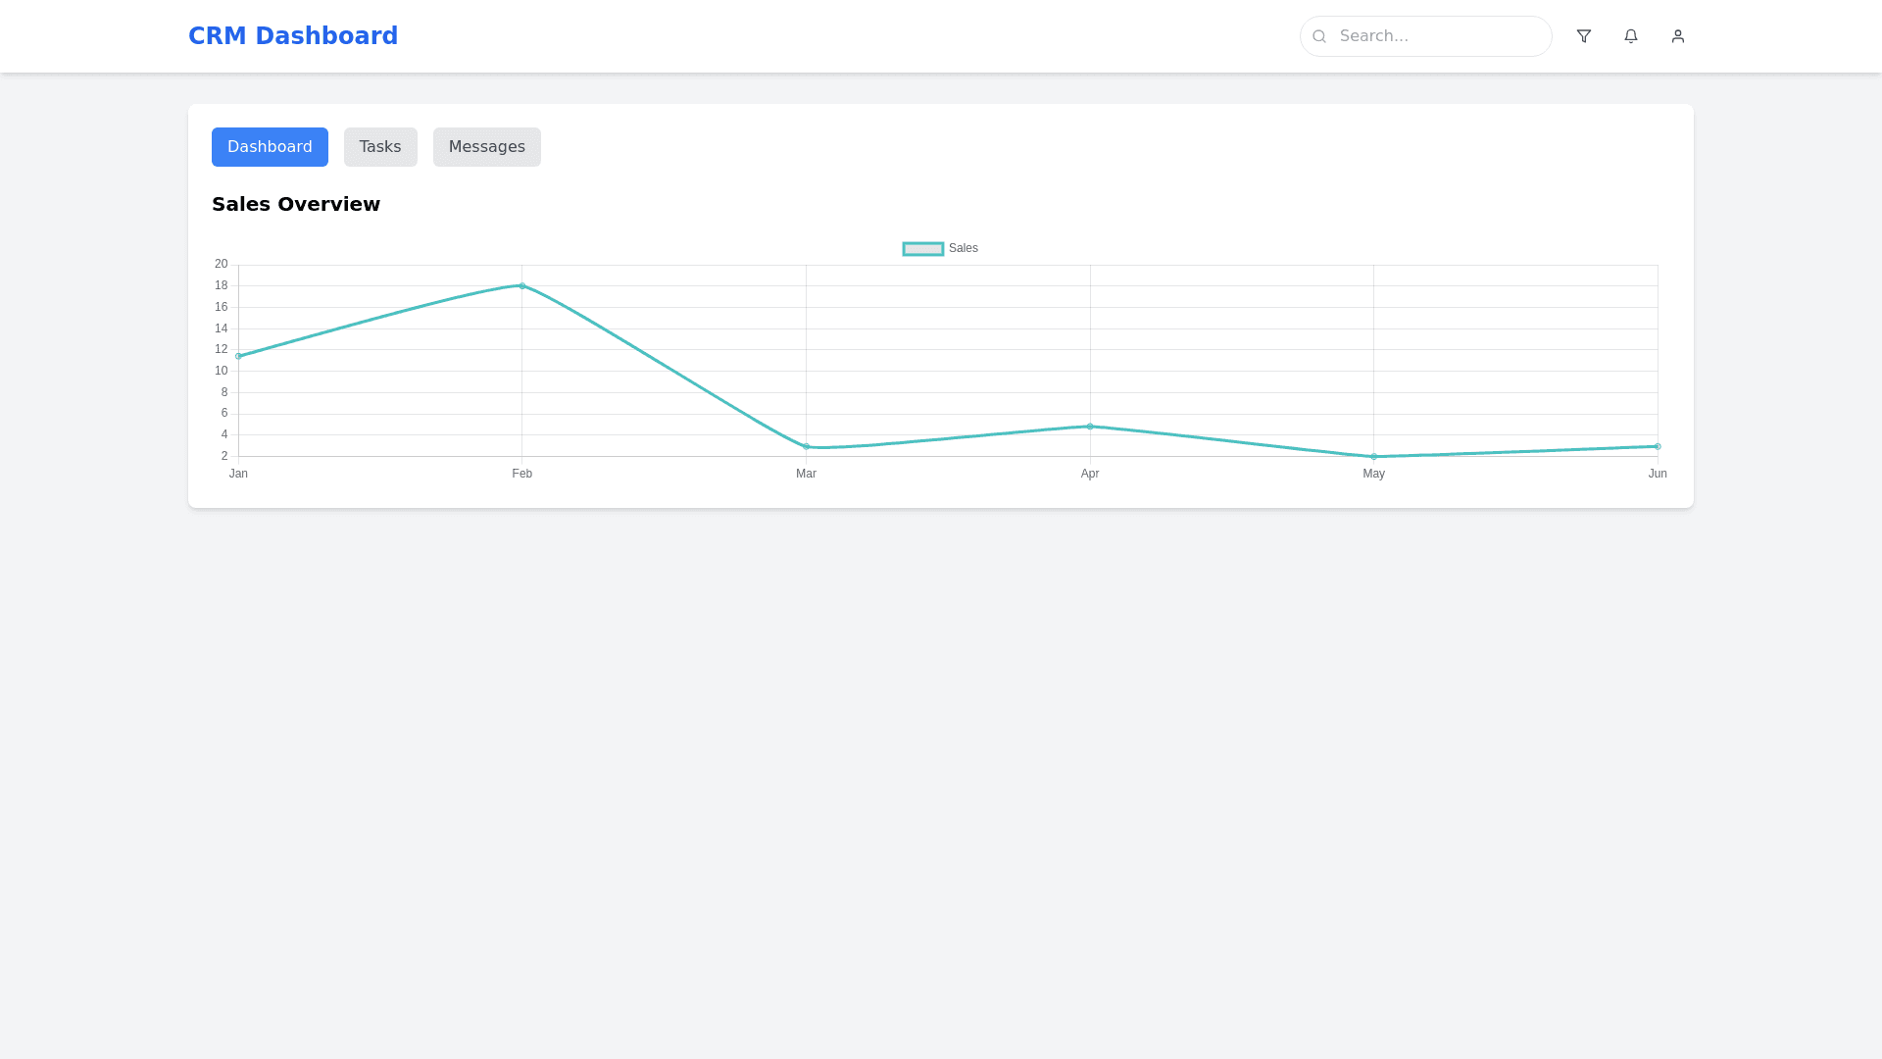This screenshot has height=1059, width=1882.
Task: Click the 20 y-axis label
Action: 222,264
